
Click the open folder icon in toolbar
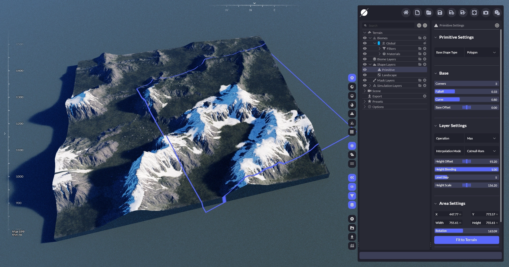click(x=429, y=12)
